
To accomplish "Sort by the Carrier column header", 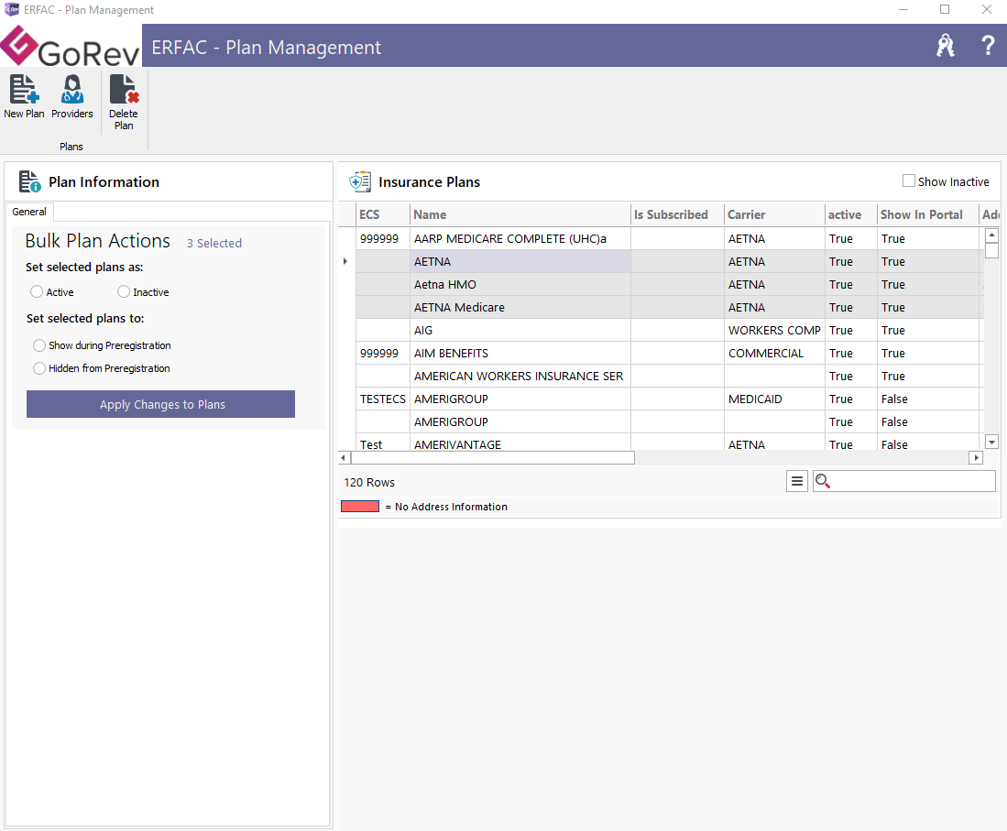I will pyautogui.click(x=774, y=214).
